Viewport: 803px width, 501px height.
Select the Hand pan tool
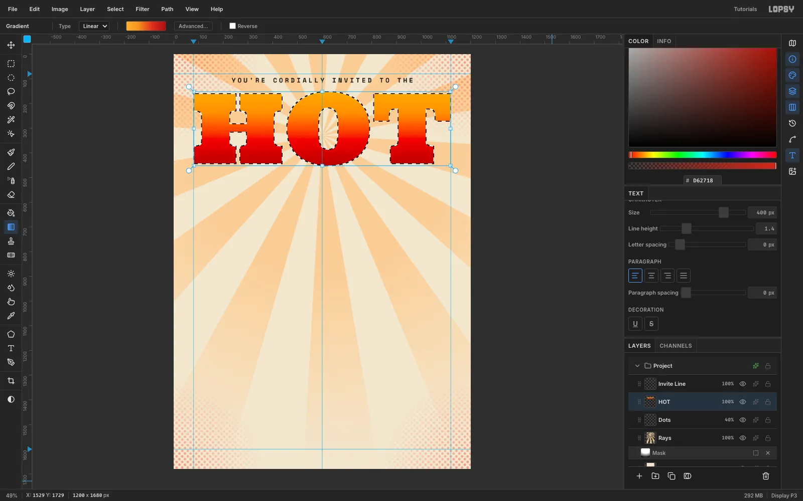click(x=11, y=302)
